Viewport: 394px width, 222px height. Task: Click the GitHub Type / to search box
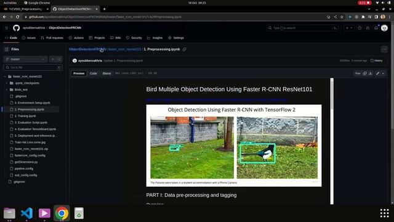click(x=303, y=28)
